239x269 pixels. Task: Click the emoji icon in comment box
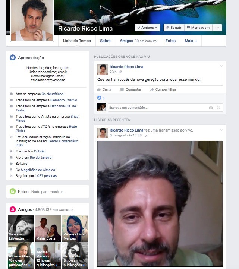[x=218, y=108]
